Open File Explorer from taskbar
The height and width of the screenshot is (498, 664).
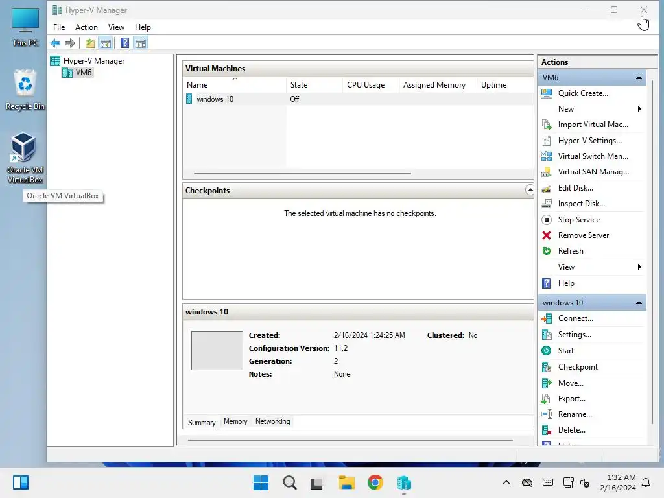point(346,482)
